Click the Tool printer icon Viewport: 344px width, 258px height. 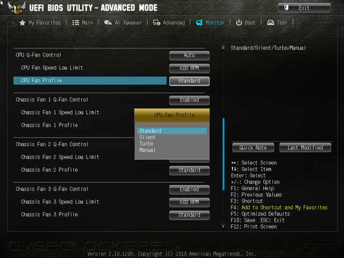coord(270,23)
